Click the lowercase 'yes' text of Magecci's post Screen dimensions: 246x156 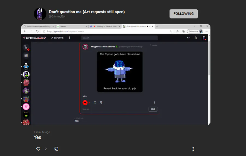click(x=84, y=96)
